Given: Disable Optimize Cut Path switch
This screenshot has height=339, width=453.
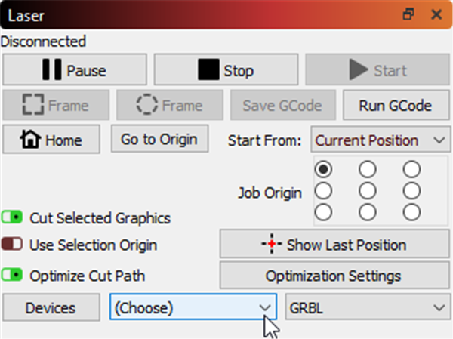Looking at the screenshot, I should (14, 276).
